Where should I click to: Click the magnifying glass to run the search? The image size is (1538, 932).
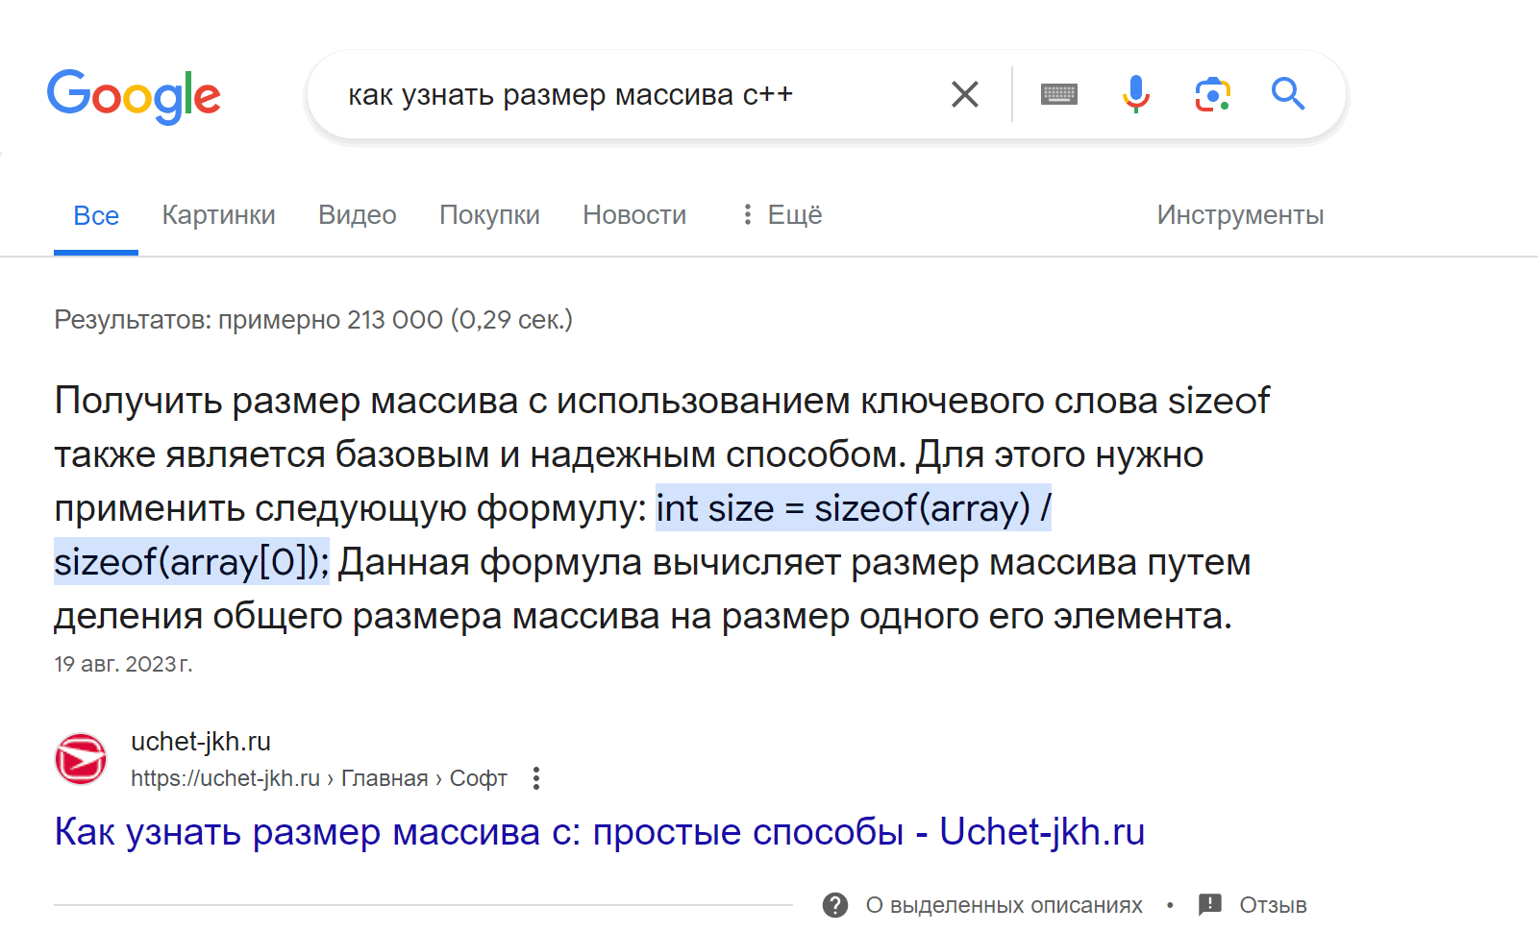tap(1288, 93)
